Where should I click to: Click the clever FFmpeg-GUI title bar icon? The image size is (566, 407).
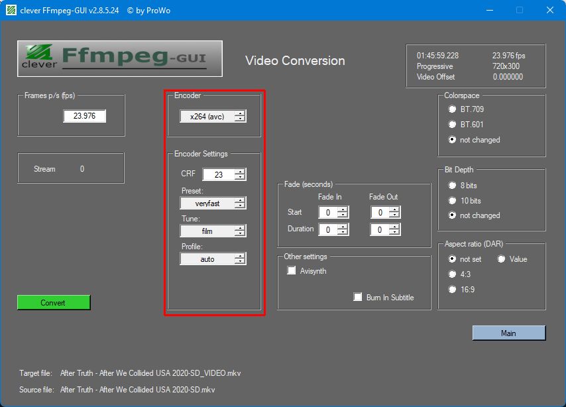[x=11, y=10]
